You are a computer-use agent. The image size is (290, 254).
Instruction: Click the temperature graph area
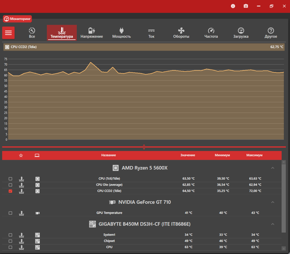146,99
